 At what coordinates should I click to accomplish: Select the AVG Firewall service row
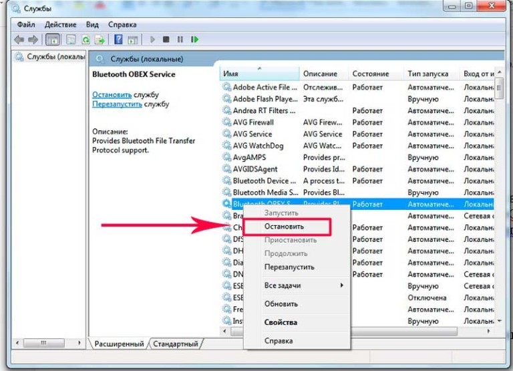point(253,122)
